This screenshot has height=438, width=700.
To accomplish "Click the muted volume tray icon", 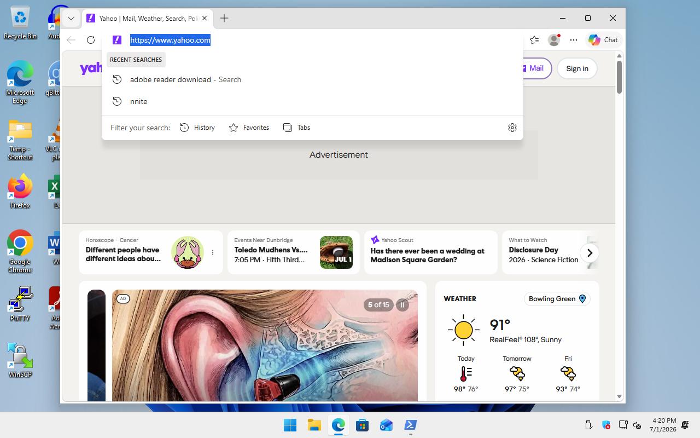I will [637, 425].
